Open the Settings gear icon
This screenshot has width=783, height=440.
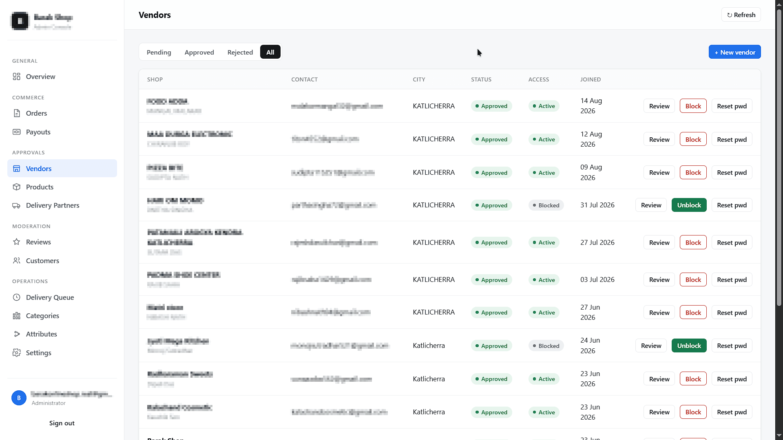tap(17, 353)
